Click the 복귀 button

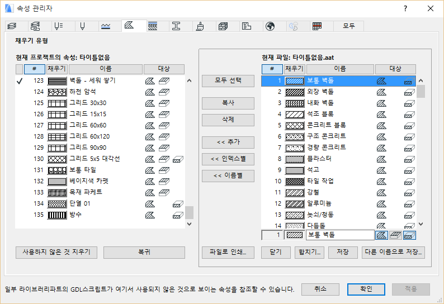tap(144, 252)
